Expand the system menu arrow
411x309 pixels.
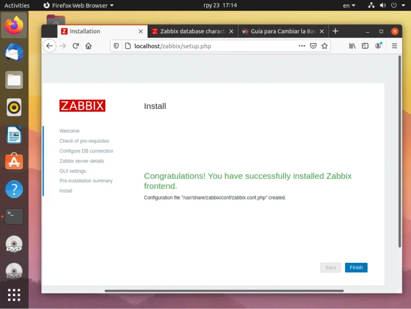click(403, 5)
